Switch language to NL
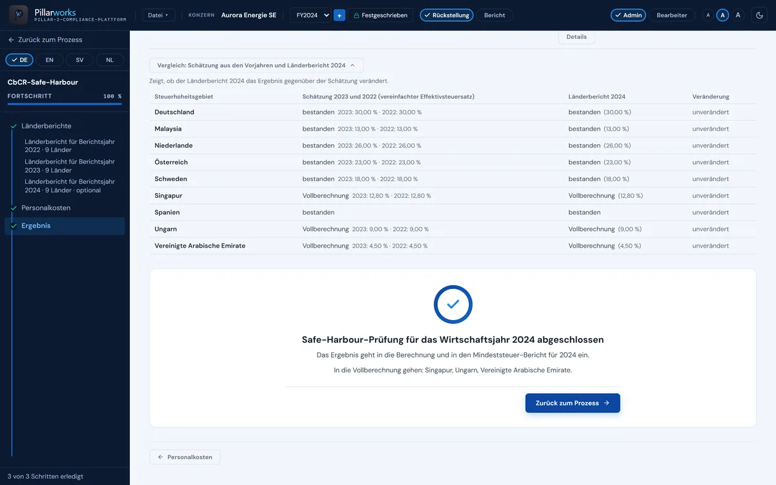The image size is (776, 485). (x=109, y=59)
